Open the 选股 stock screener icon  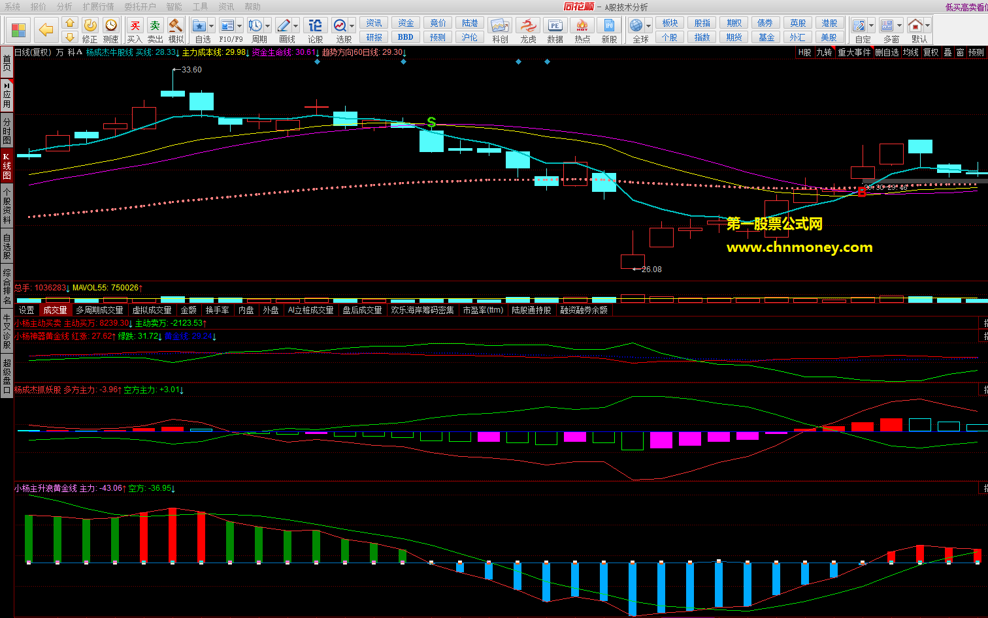coord(340,25)
